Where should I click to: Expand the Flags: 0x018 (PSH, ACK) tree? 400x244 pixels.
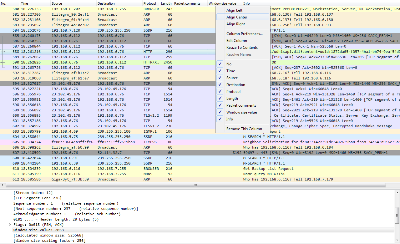pyautogui.click(x=10, y=225)
